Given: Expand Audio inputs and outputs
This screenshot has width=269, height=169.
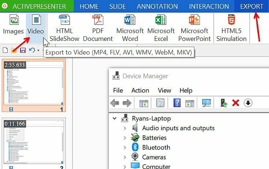Looking at the screenshot, I should 125,128.
